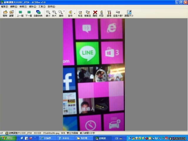Switch to the 討論群 Internet Explorer taskbar button
Image resolution: width=188 pixels, height=141 pixels.
click(x=48, y=138)
